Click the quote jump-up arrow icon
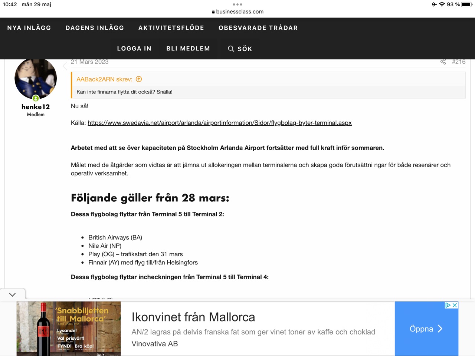Viewport: 475px width, 356px height. coord(139,79)
